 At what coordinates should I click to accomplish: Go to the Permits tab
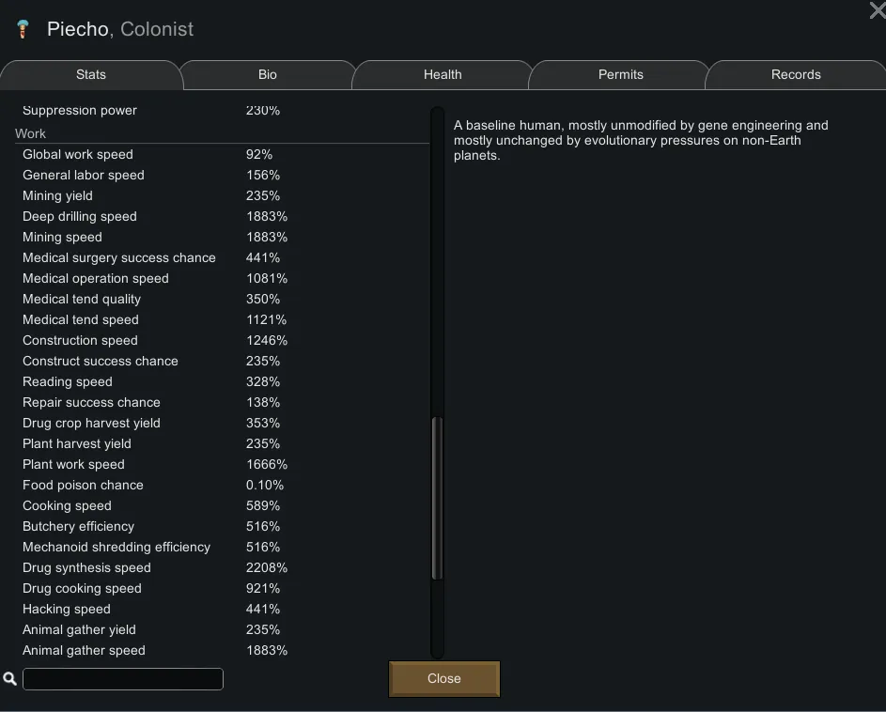(620, 74)
